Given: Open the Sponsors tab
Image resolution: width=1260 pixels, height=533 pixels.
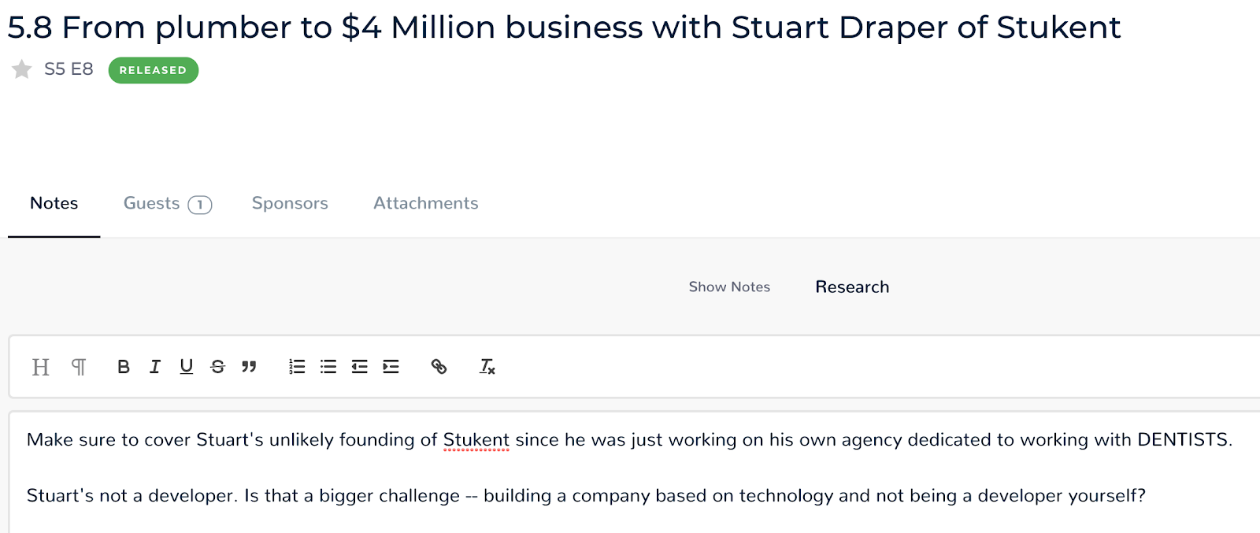Looking at the screenshot, I should point(290,204).
